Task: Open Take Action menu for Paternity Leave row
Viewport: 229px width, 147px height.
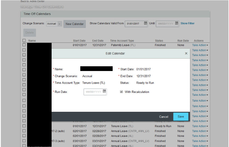Action: (200, 45)
